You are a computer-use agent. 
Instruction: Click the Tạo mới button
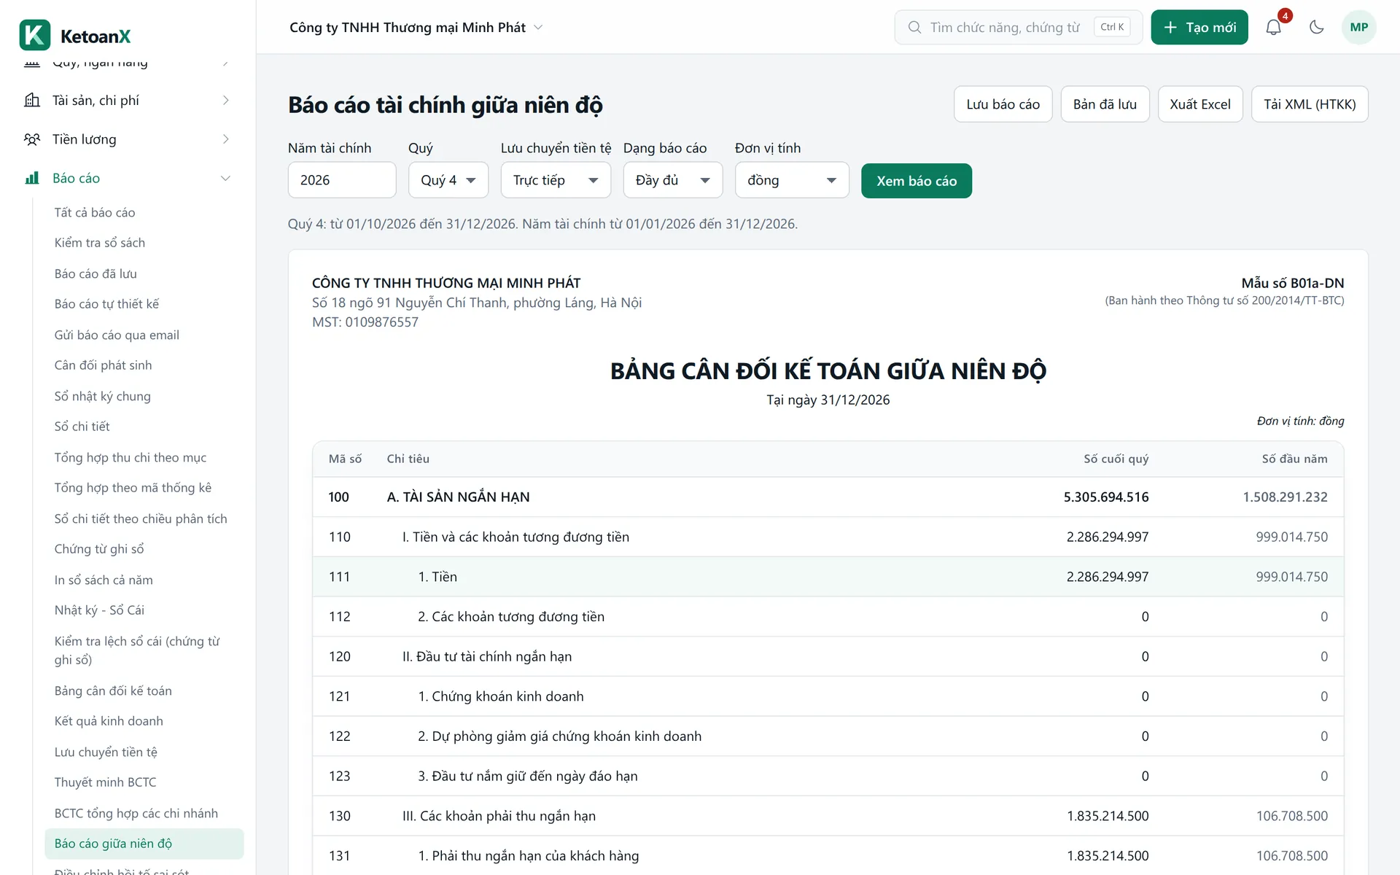(x=1199, y=28)
